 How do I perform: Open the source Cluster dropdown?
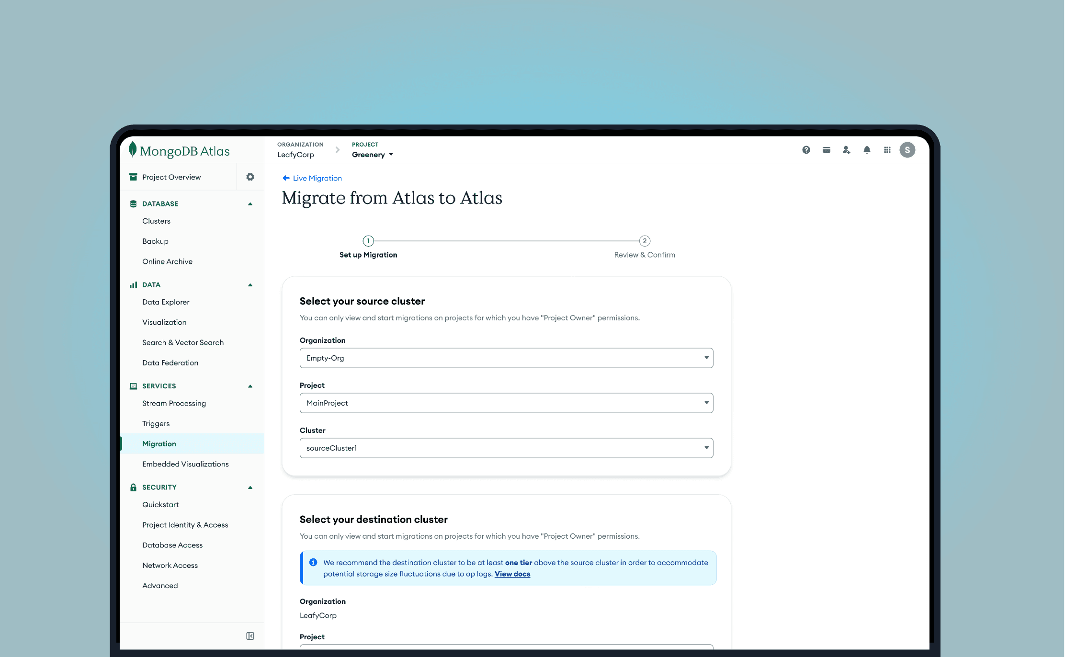click(506, 448)
